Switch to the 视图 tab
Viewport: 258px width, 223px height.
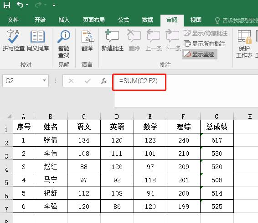(196, 20)
